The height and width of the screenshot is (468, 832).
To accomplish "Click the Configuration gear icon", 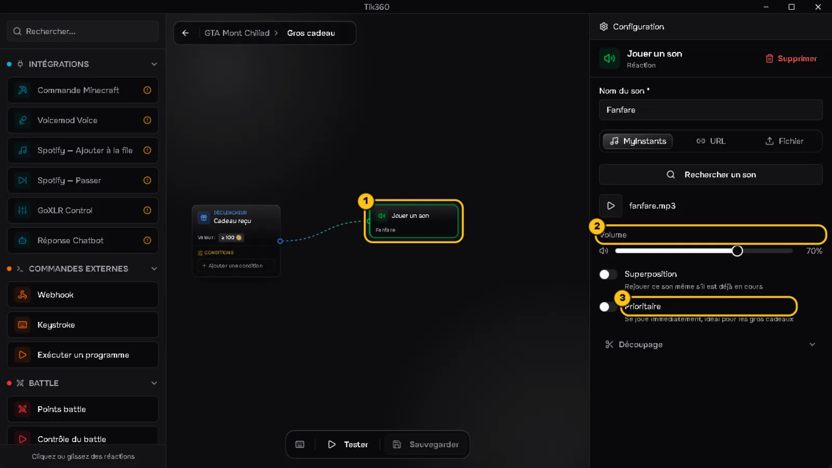I will point(604,27).
